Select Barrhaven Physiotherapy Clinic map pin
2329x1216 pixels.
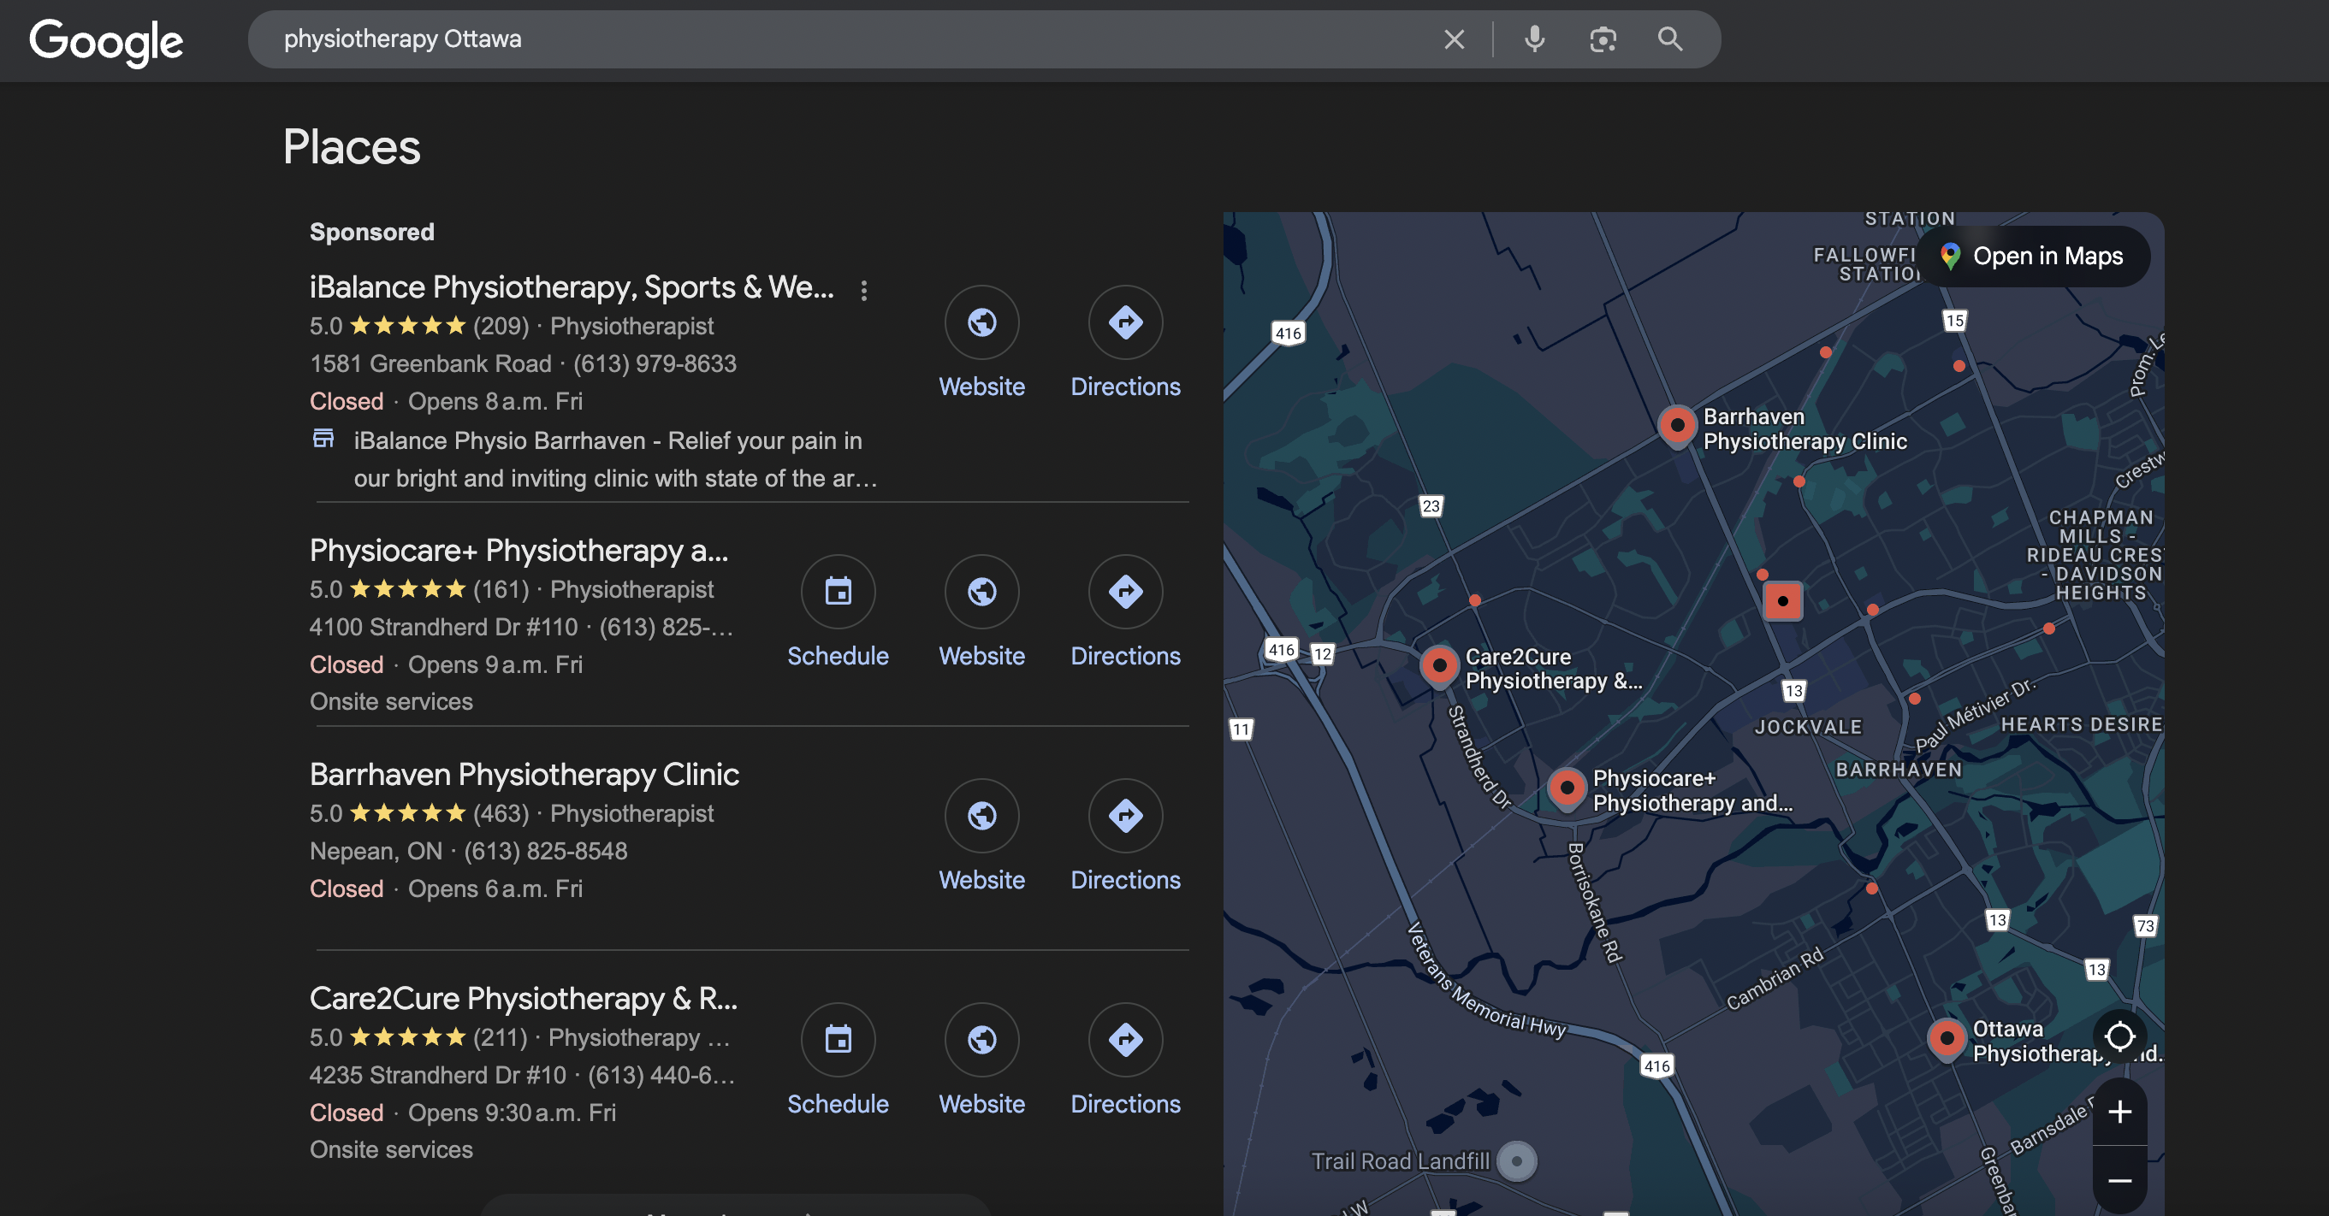[1676, 426]
